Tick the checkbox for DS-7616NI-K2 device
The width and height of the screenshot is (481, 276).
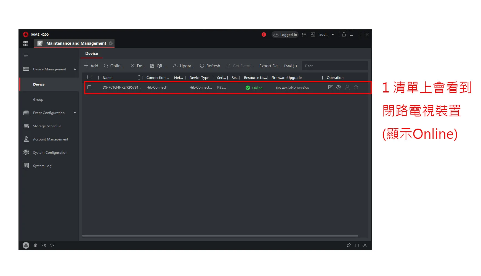tap(89, 87)
